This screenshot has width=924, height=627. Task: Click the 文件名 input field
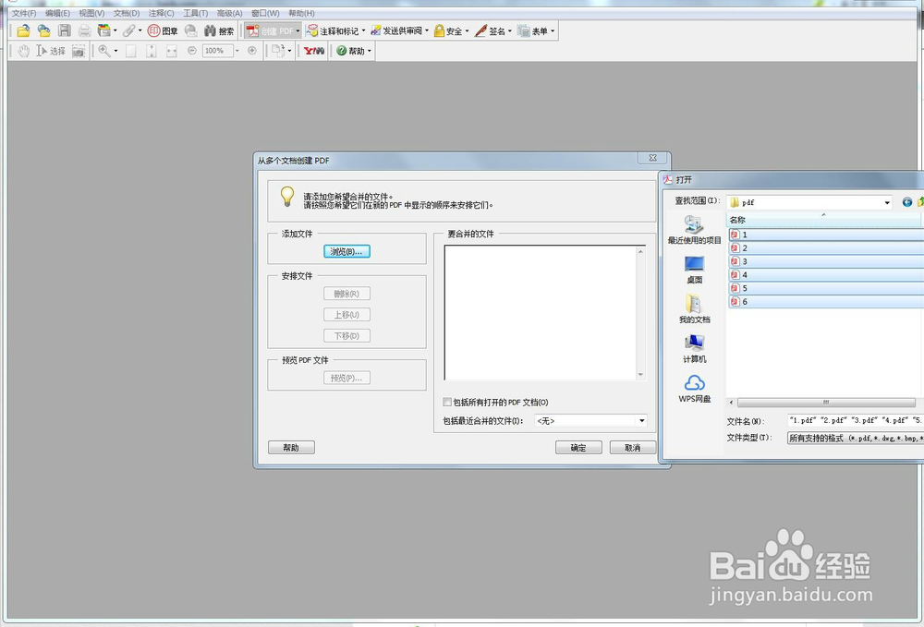click(x=855, y=420)
